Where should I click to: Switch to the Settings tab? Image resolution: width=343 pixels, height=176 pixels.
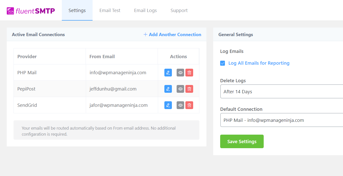point(77,10)
